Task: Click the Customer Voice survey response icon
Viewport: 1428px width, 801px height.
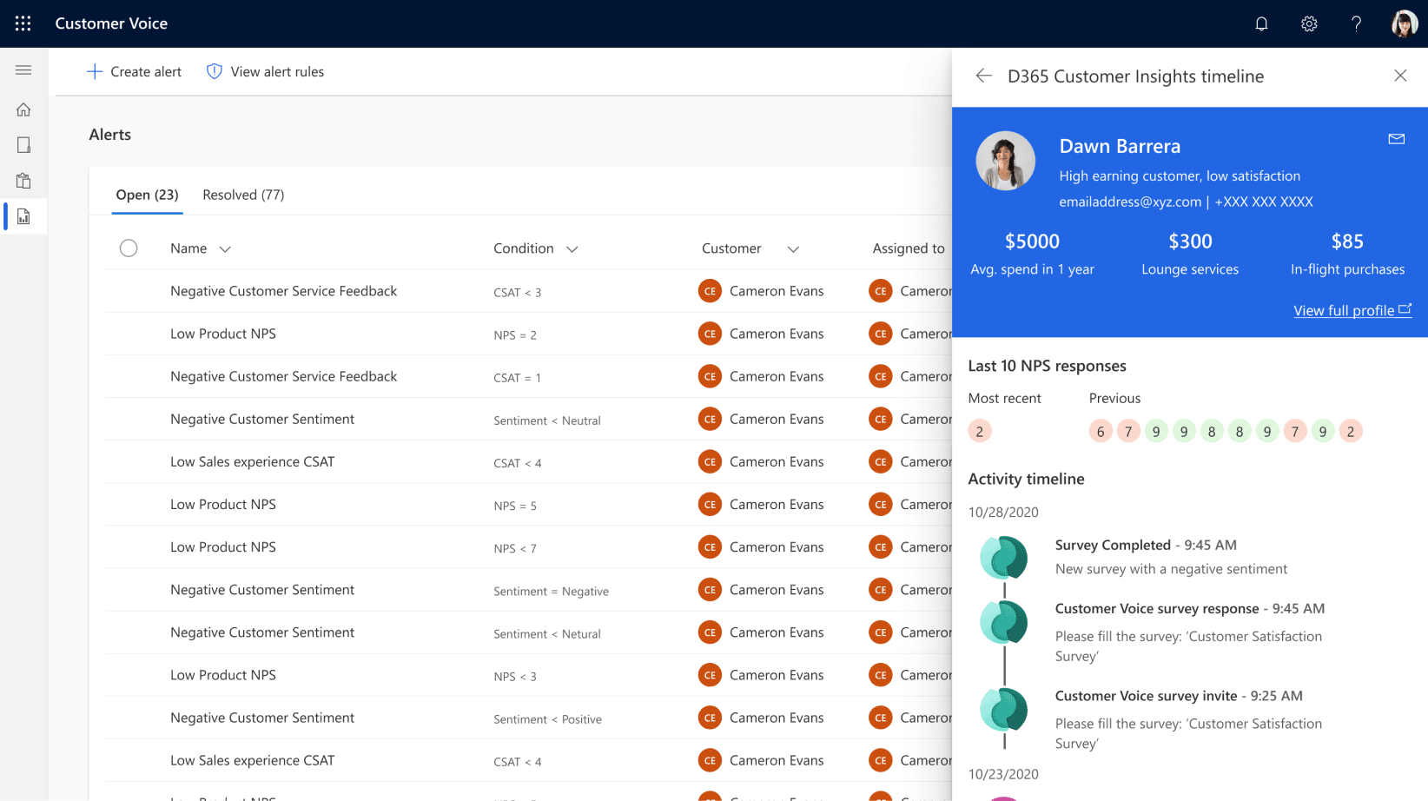Action: click(x=1004, y=622)
